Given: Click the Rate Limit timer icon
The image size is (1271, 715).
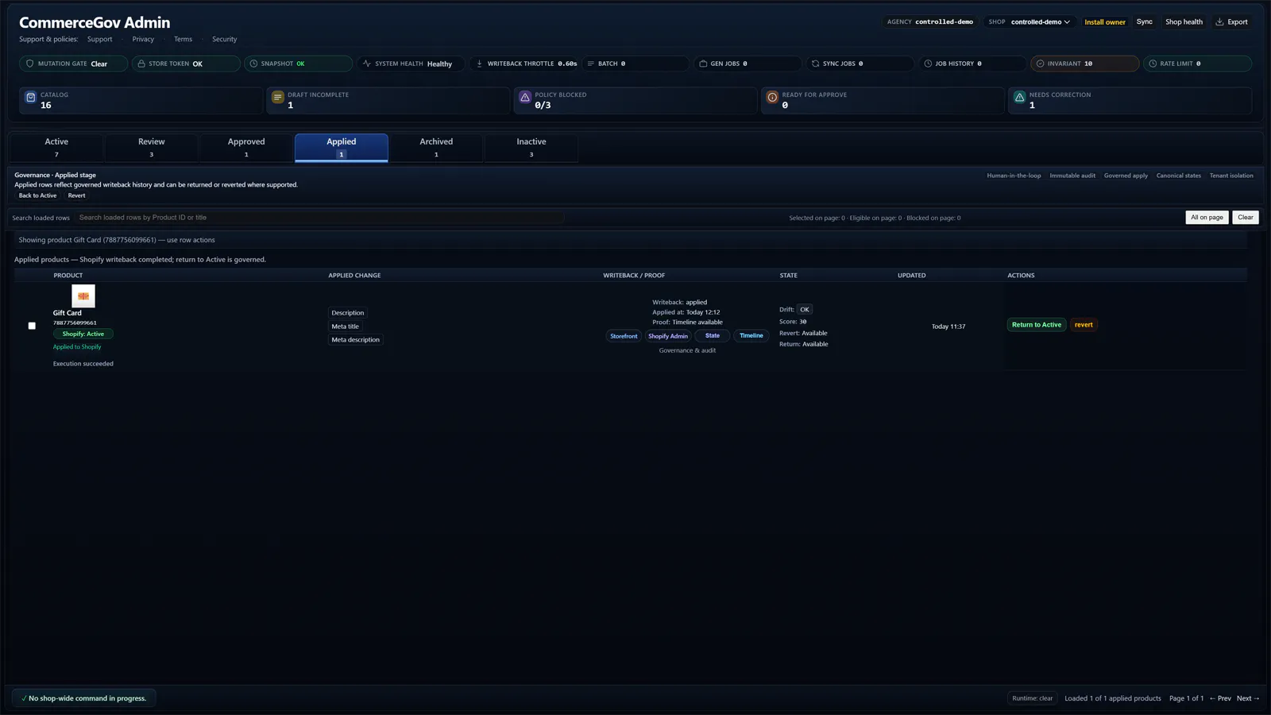Looking at the screenshot, I should click(x=1153, y=64).
